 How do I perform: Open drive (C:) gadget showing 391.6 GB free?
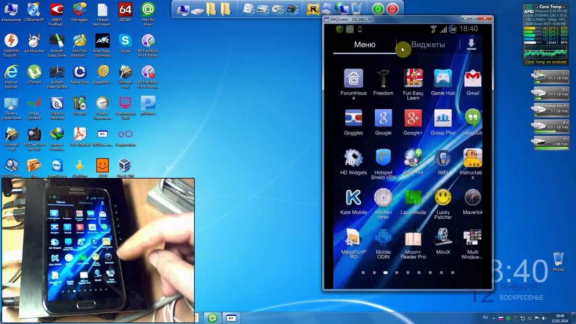(x=551, y=76)
